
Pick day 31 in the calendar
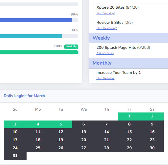pyautogui.click(x=15, y=156)
